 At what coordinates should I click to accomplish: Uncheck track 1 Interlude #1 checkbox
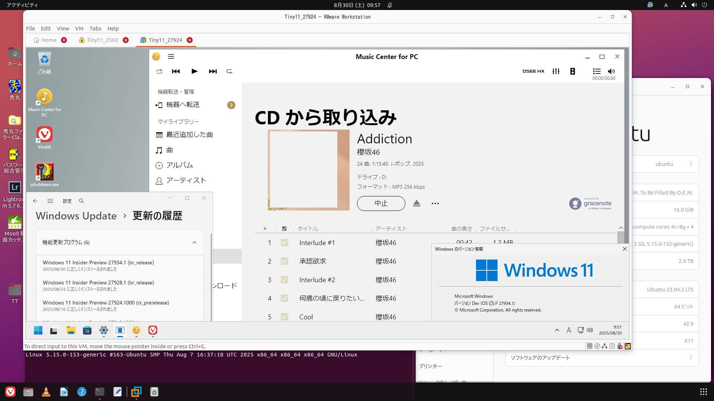284,242
